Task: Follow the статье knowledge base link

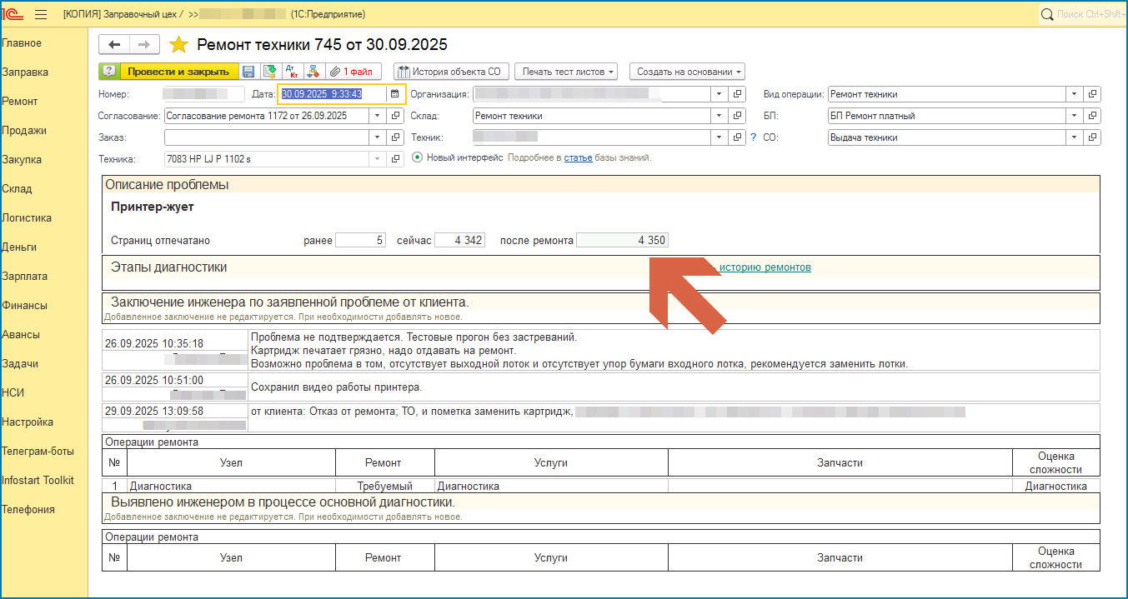Action: [578, 157]
